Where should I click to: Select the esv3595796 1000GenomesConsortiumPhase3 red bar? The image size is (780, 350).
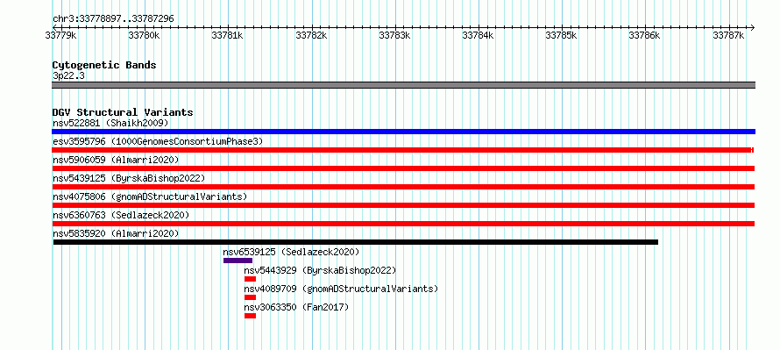click(403, 150)
